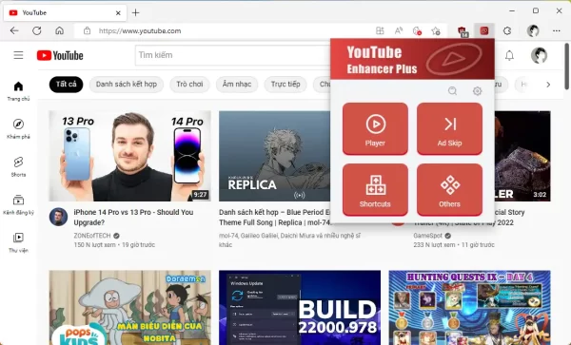This screenshot has height=345, width=571.
Task: Select the Trò chơi chip
Action: (189, 85)
